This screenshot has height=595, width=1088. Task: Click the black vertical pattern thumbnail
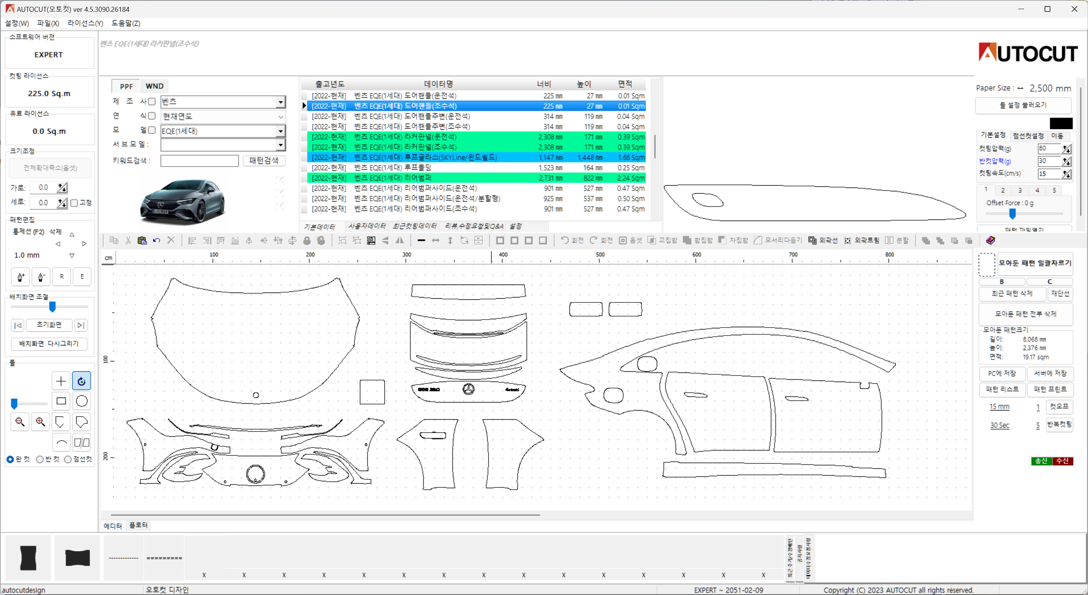(x=28, y=558)
